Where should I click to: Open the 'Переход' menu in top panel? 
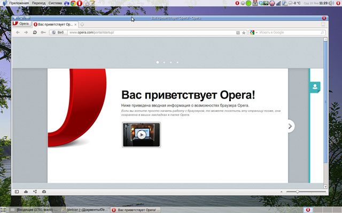pyautogui.click(x=38, y=3)
